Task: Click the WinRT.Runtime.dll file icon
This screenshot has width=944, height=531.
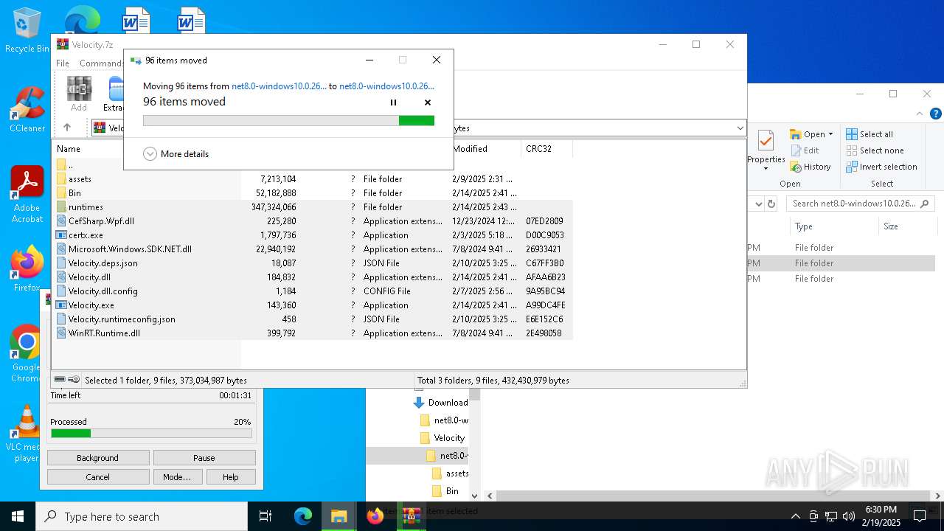Action: (x=62, y=333)
